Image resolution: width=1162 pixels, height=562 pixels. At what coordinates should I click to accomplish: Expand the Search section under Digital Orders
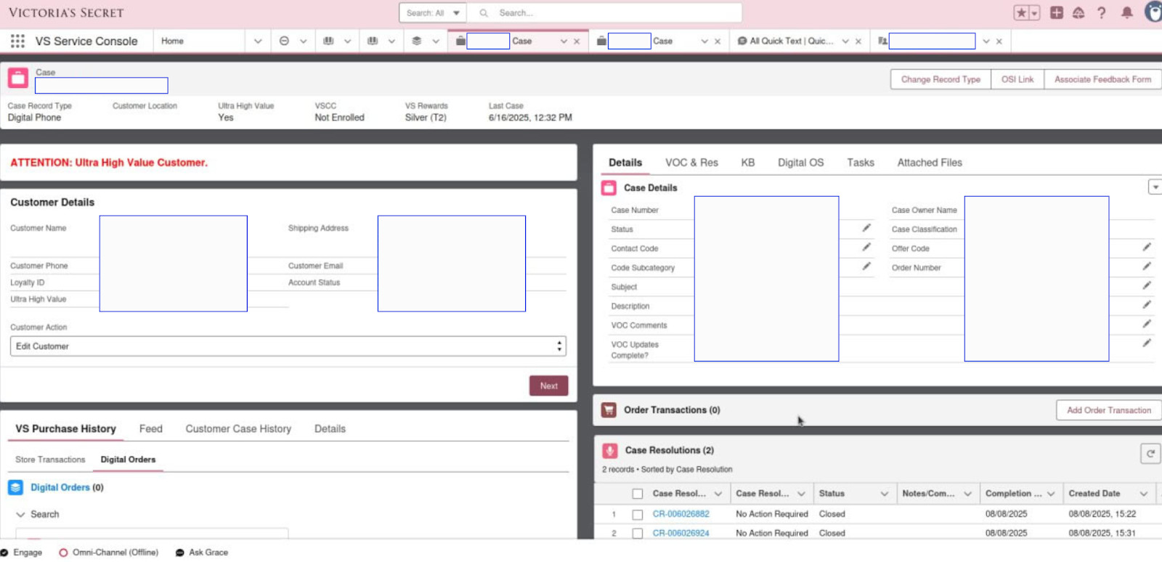(x=20, y=514)
